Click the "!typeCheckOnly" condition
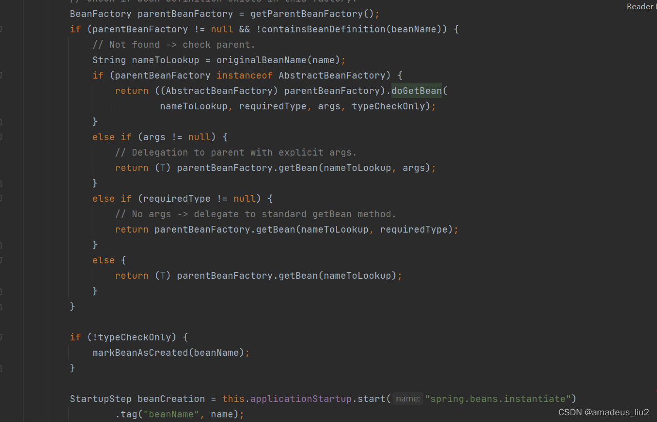Viewport: 657px width, 422px height. coord(134,337)
